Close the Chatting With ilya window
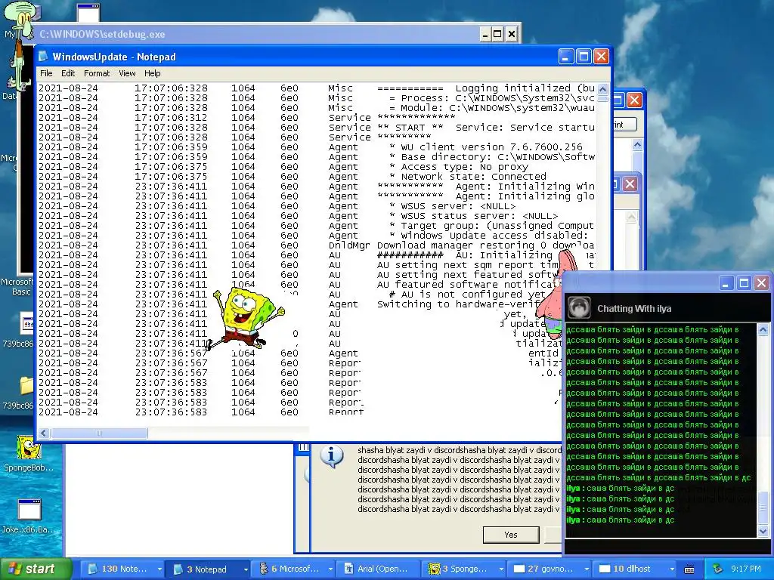774x580 pixels. (x=762, y=283)
